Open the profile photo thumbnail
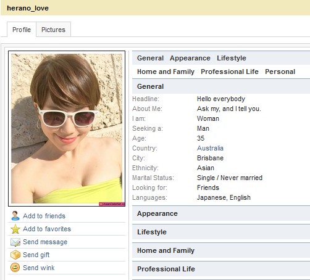 pyautogui.click(x=67, y=128)
